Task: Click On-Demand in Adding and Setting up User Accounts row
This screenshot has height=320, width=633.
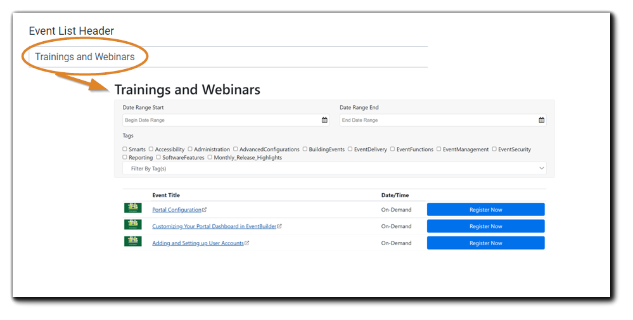Action: click(396, 243)
